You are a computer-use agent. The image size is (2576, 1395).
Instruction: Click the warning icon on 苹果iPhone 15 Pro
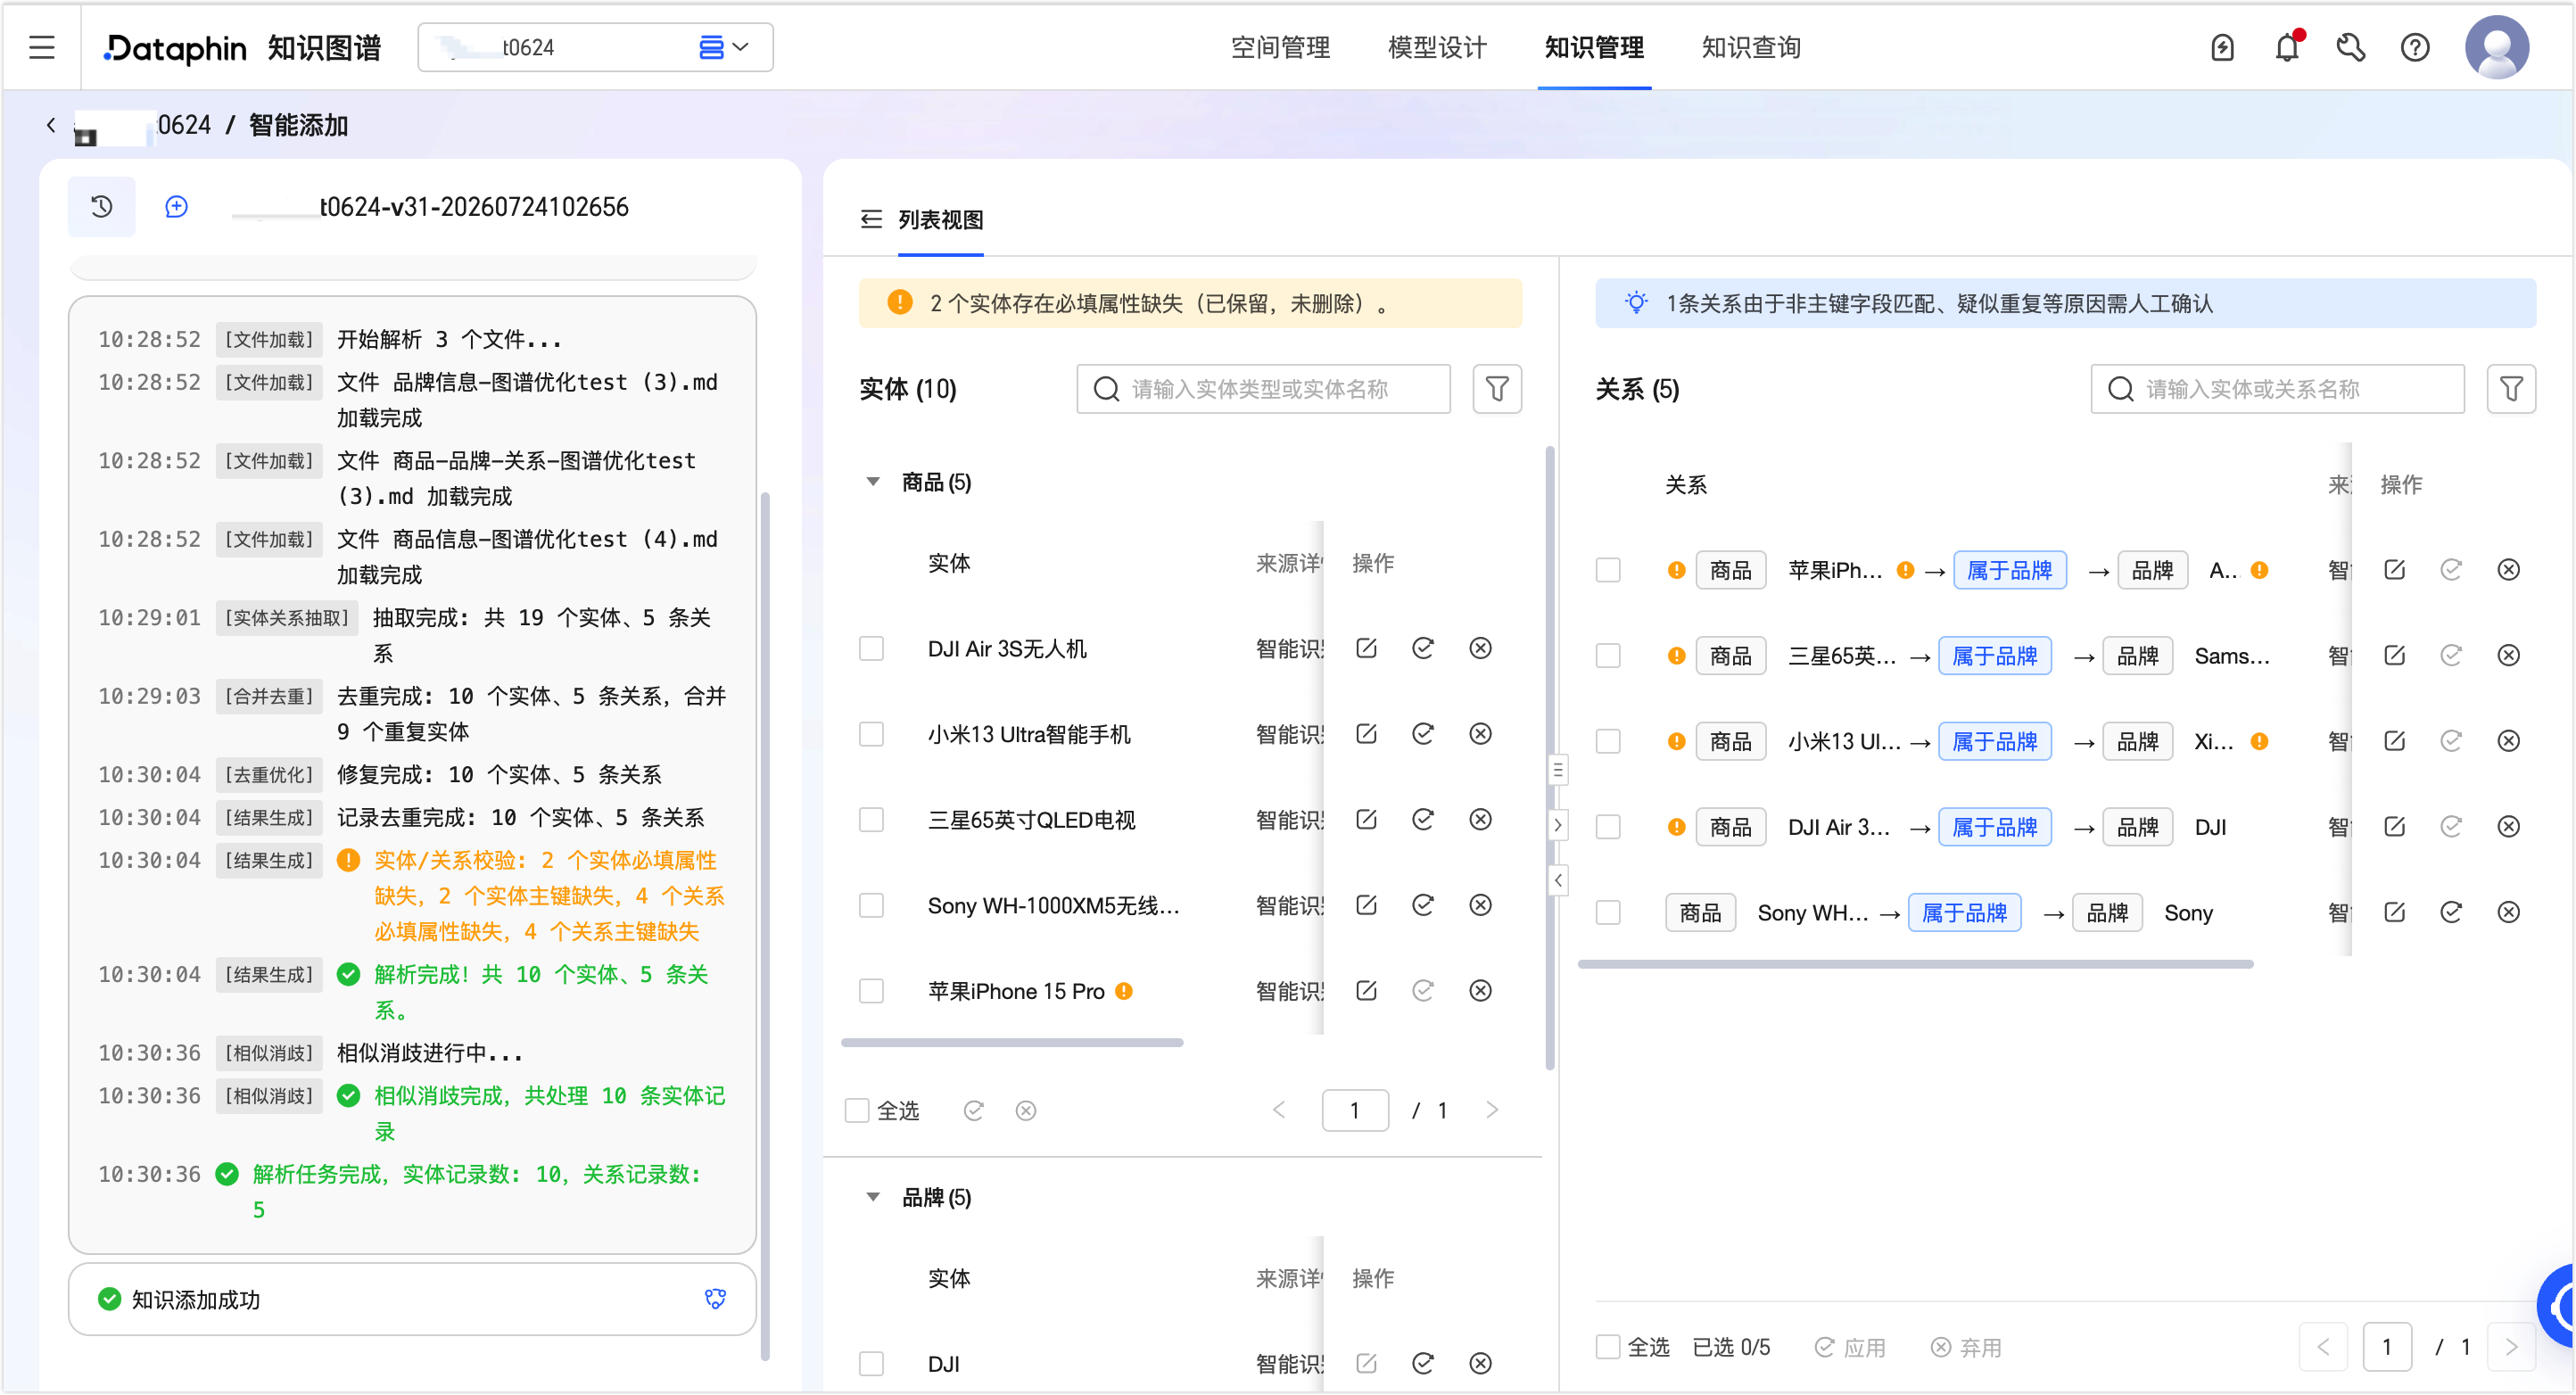coord(1124,991)
